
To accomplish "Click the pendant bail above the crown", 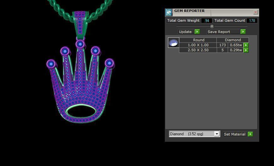I will coord(80,25).
